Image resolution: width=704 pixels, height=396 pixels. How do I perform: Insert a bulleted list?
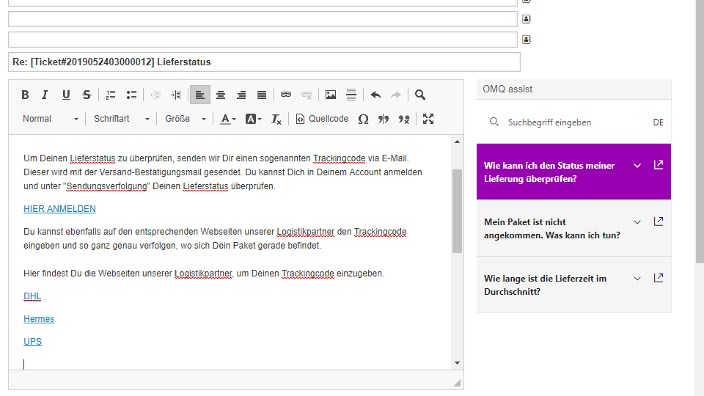(131, 95)
